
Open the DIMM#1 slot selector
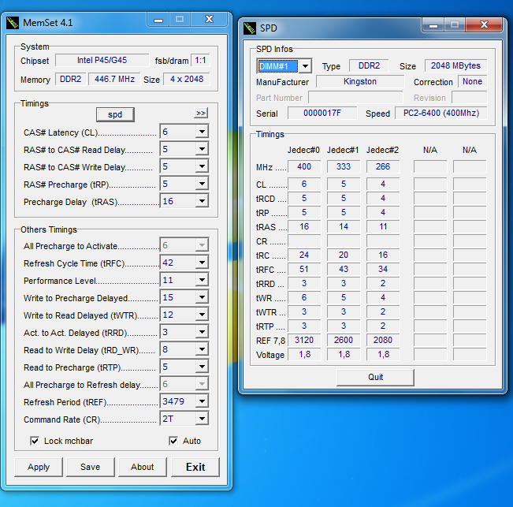coord(304,66)
